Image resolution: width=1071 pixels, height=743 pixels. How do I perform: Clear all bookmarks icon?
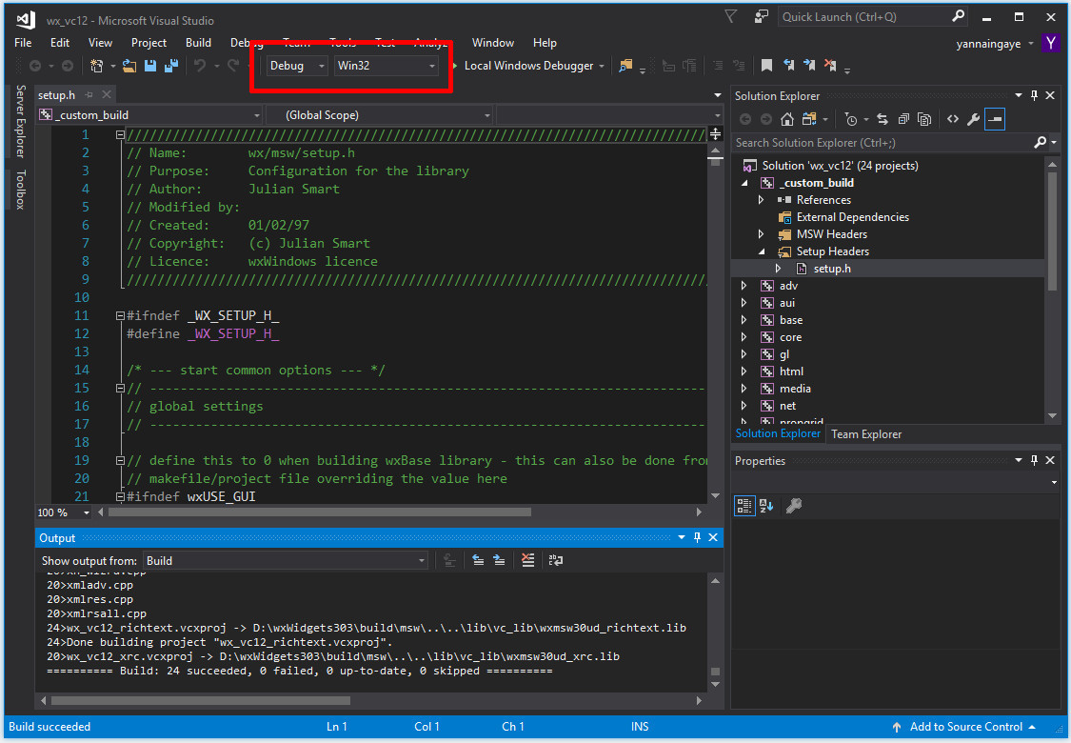pos(830,65)
